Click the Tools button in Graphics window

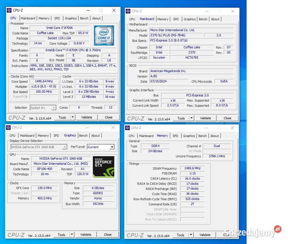(x=61, y=234)
